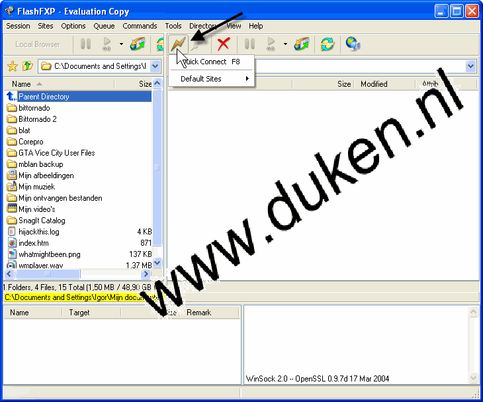Open the Sites menu
Image resolution: width=483 pixels, height=402 pixels.
pos(46,26)
